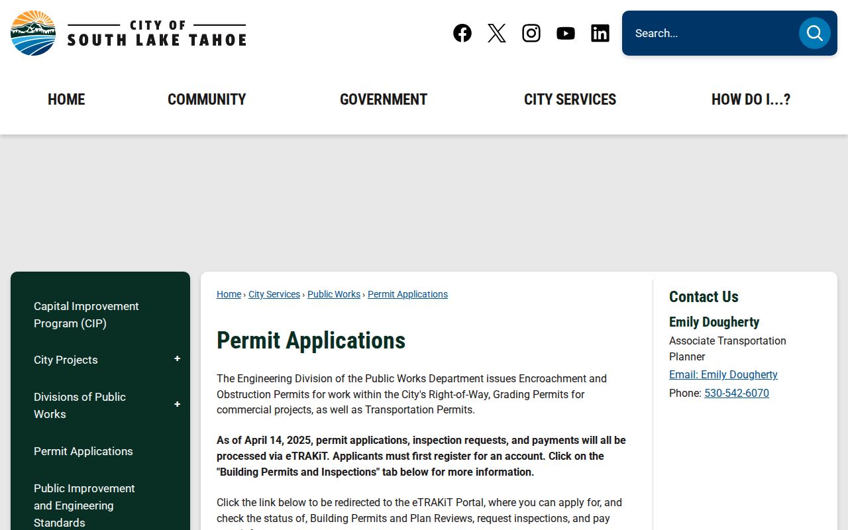Open the Community menu
The image size is (848, 530).
click(207, 99)
